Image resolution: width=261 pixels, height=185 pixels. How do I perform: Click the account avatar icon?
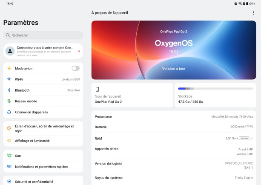[10, 51]
